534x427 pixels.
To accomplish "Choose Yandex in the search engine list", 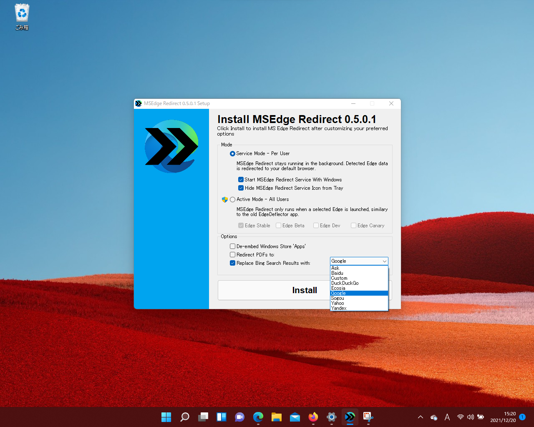I will pyautogui.click(x=339, y=308).
